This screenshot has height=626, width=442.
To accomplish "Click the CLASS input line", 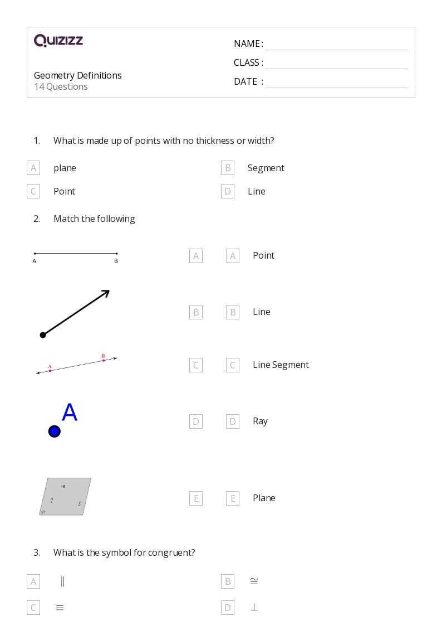I will 337,64.
